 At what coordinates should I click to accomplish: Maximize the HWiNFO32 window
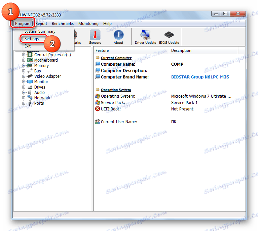225,14
